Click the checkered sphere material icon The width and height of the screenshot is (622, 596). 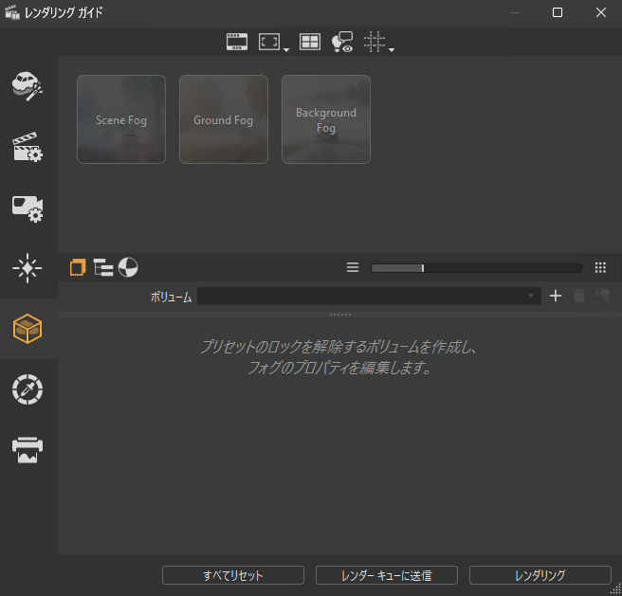coord(128,267)
